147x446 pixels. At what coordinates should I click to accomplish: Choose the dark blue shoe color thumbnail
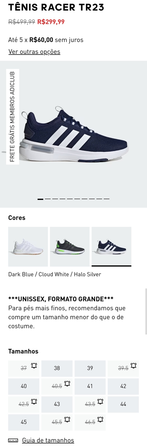click(x=111, y=247)
